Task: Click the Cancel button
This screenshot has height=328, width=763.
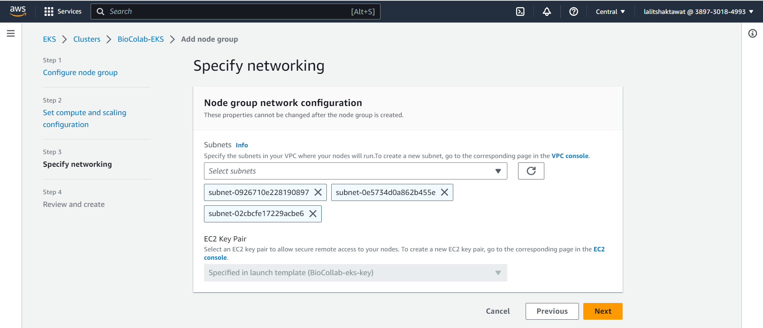Action: 498,311
